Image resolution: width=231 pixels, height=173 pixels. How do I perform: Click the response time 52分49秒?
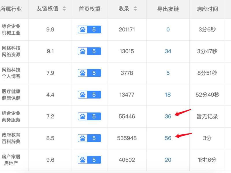point(207,95)
